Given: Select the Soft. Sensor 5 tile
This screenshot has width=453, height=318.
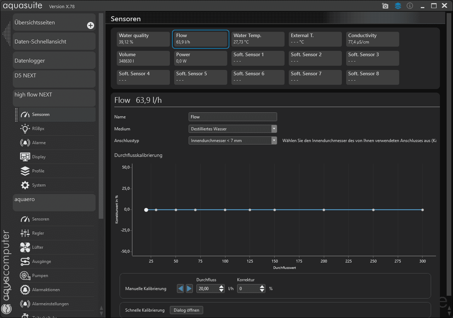Looking at the screenshot, I should click(x=201, y=77).
